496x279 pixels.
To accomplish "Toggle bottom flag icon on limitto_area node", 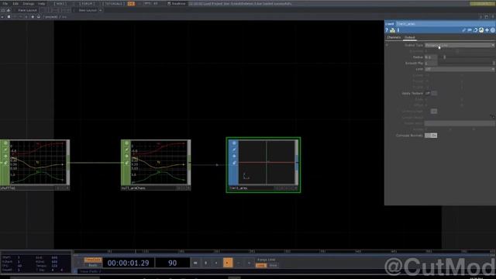I will [x=234, y=163].
